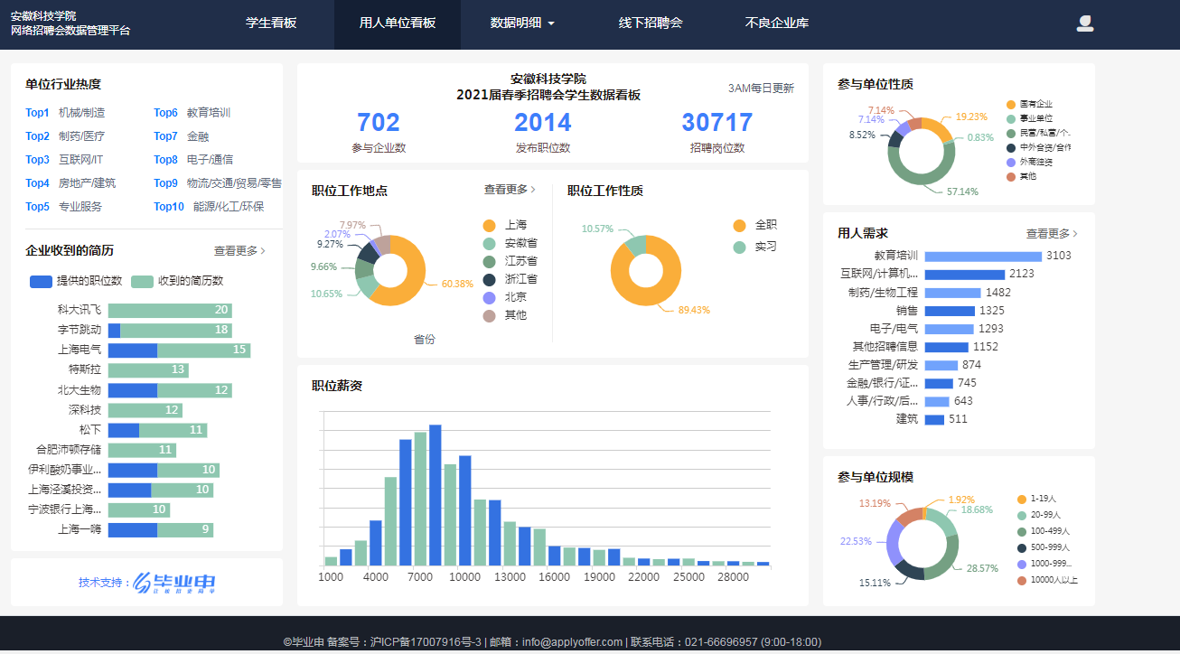Open 查看更多 link beside 职位工作地点
The height and width of the screenshot is (654, 1180).
click(510, 190)
